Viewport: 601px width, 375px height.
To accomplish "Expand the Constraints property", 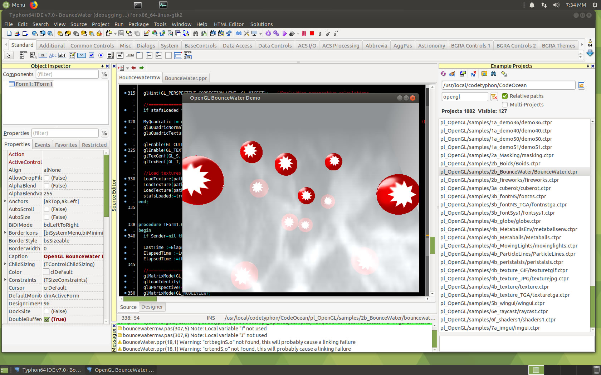I will [x=5, y=280].
